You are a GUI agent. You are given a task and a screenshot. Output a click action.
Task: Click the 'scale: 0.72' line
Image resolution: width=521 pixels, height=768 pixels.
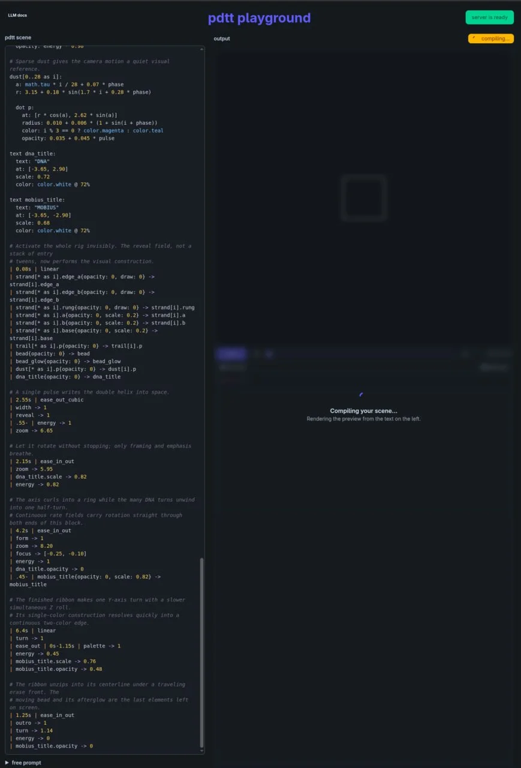32,177
